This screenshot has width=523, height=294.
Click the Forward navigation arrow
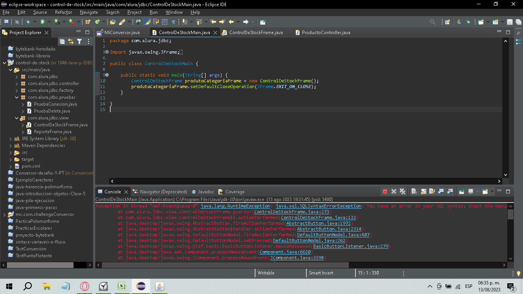pos(246,22)
